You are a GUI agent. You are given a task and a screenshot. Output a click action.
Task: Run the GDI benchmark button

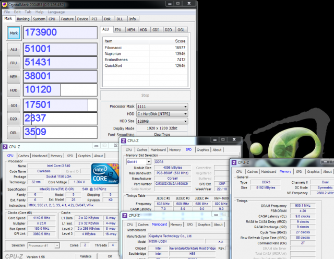[14, 105]
